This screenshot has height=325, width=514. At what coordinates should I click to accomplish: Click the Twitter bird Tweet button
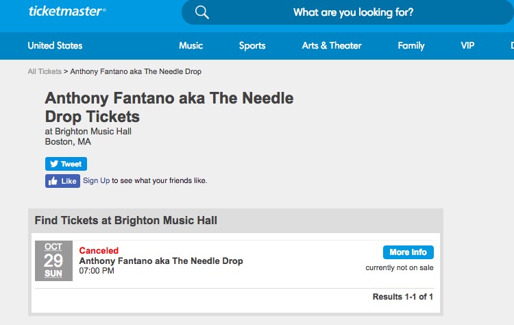(x=66, y=164)
